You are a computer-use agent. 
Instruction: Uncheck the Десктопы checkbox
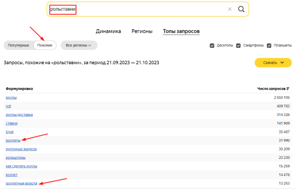pyautogui.click(x=212, y=45)
